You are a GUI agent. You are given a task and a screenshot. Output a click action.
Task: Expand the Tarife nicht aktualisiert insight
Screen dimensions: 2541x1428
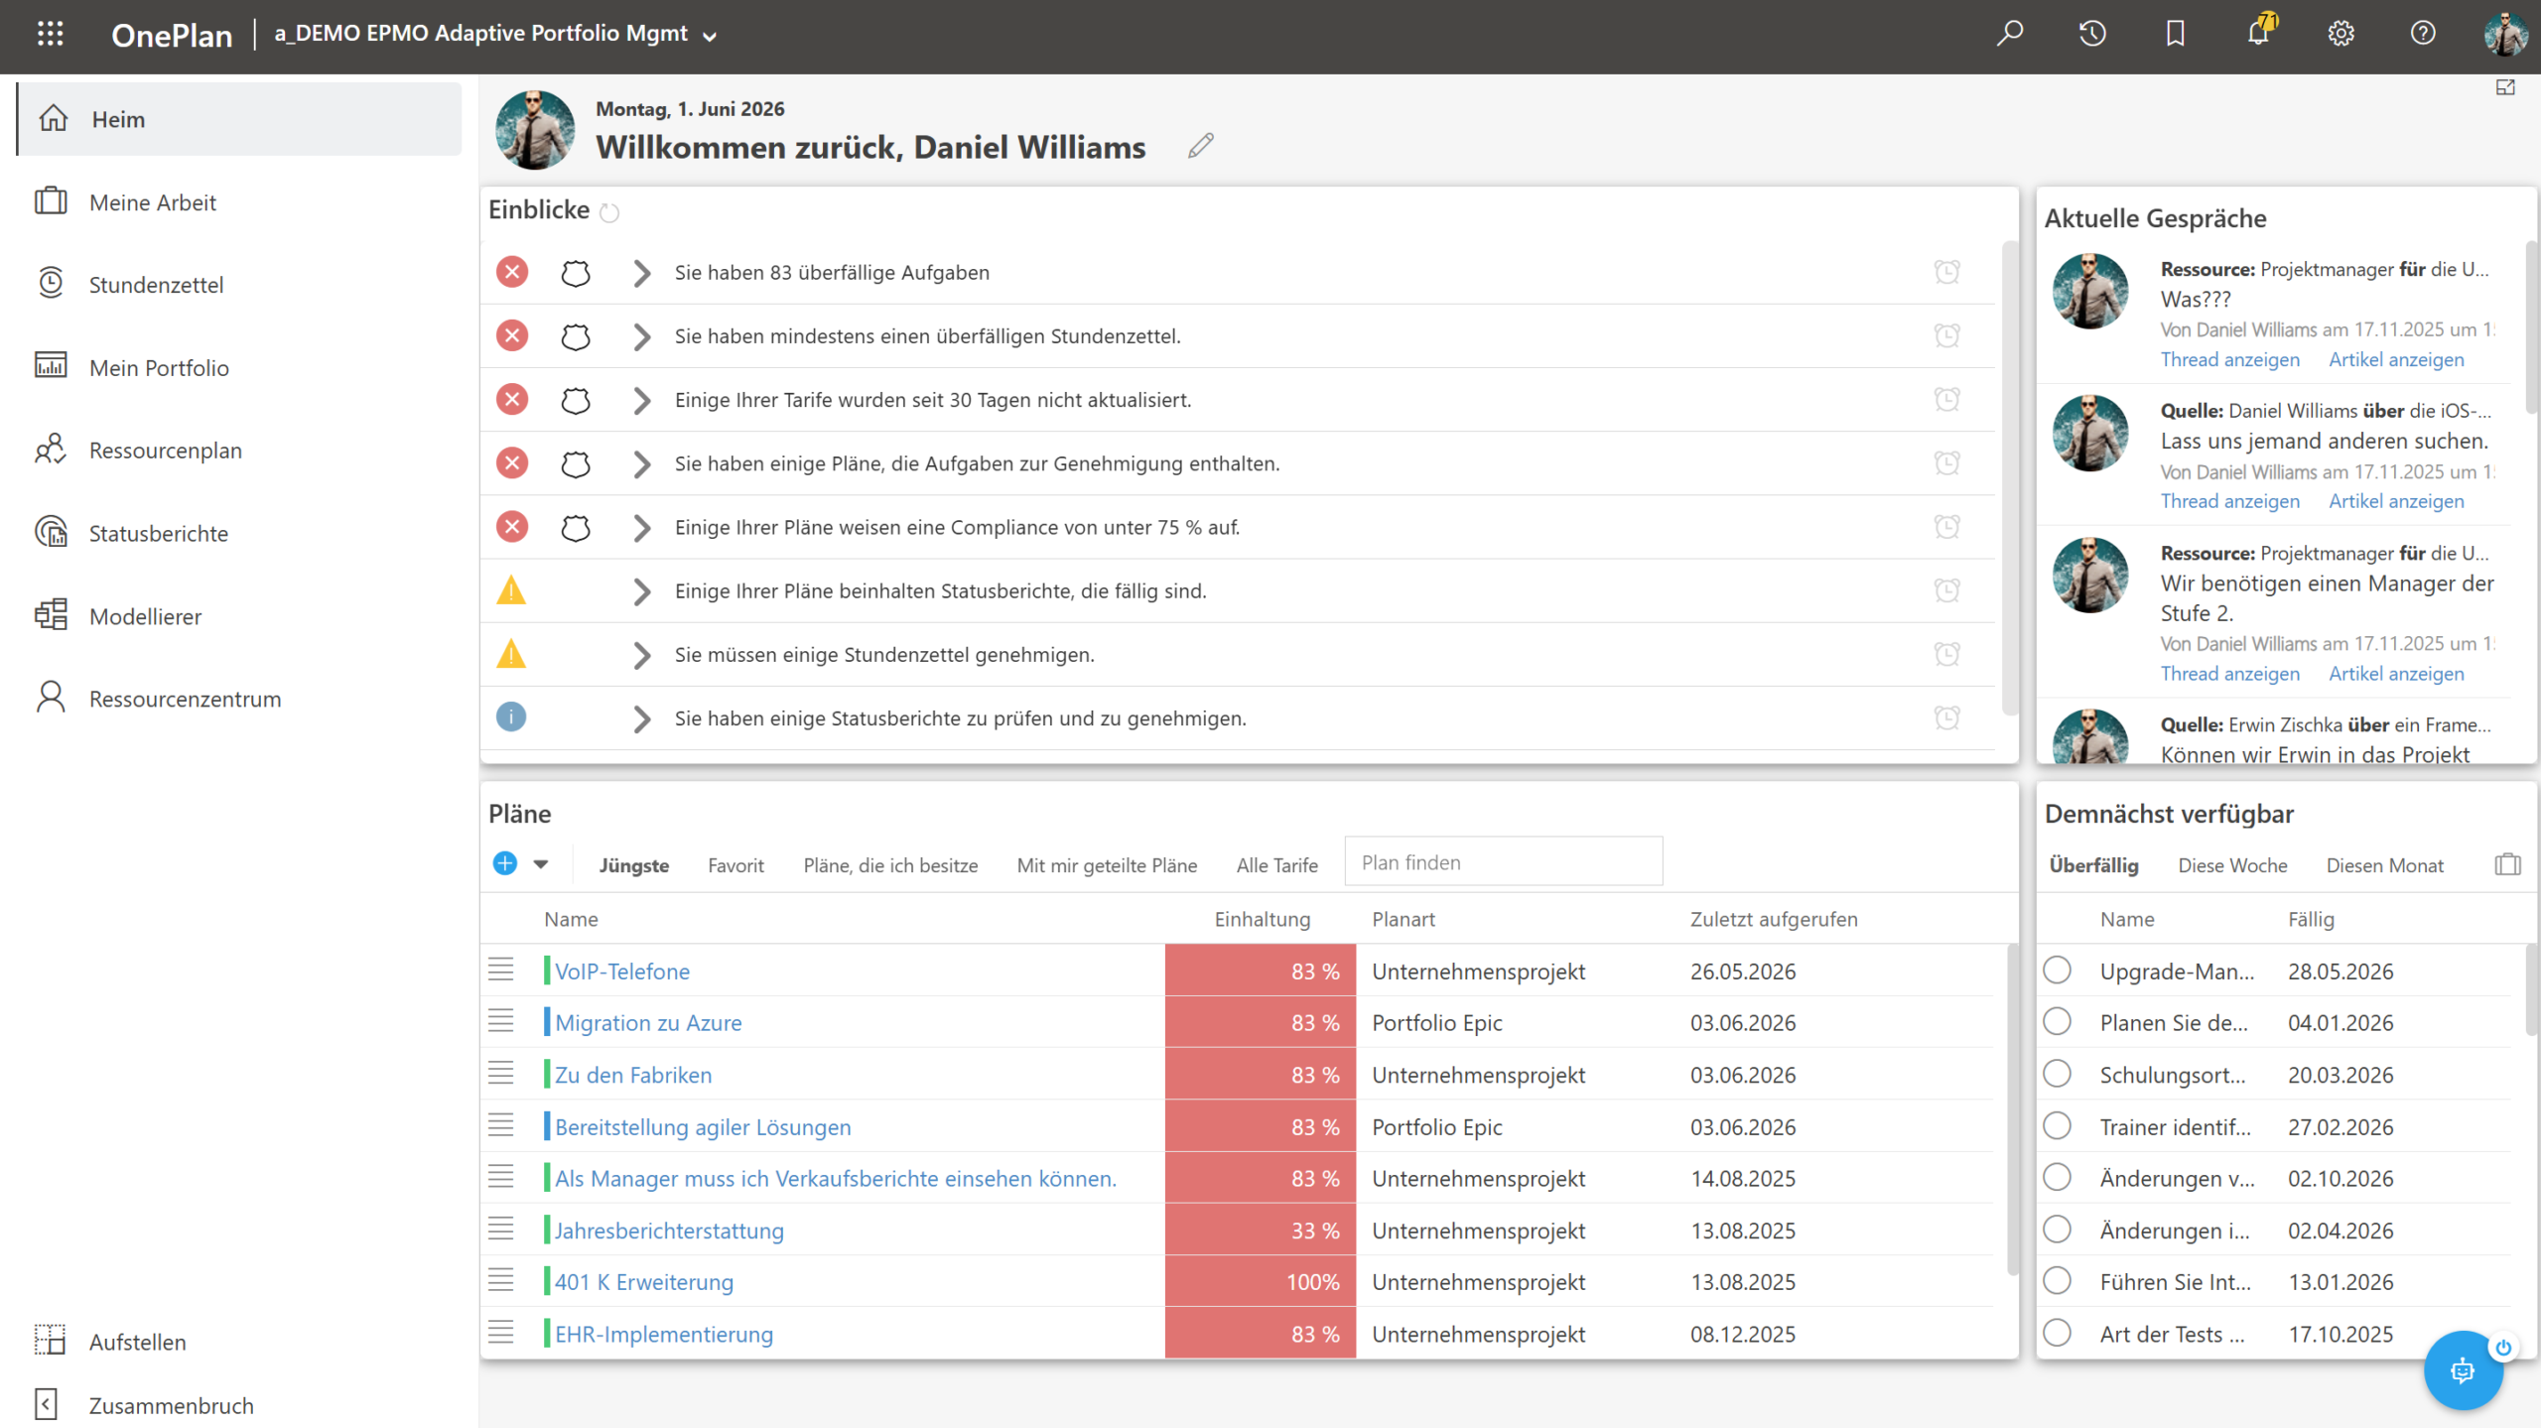click(641, 400)
